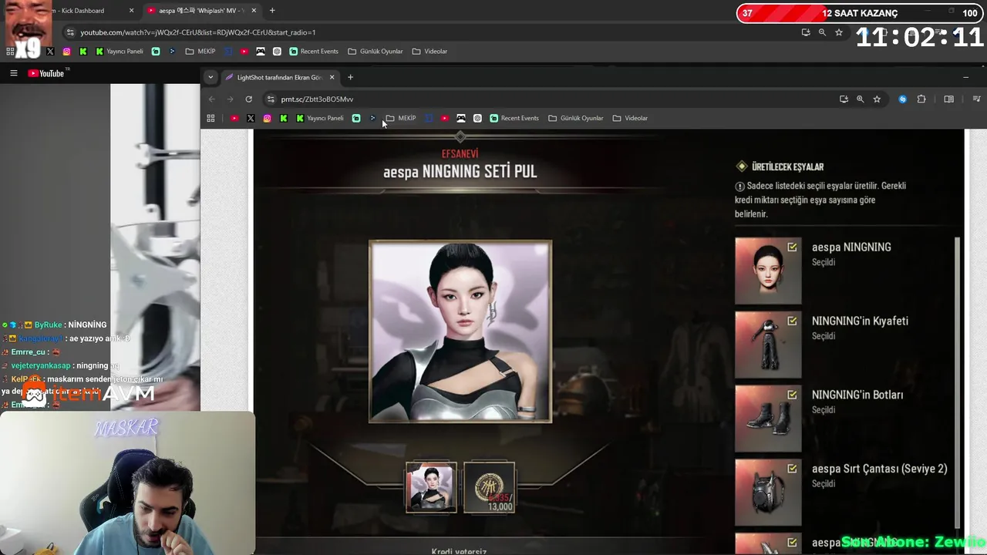987x555 pixels.
Task: Click the YouTube logo in back window
Action: point(46,73)
